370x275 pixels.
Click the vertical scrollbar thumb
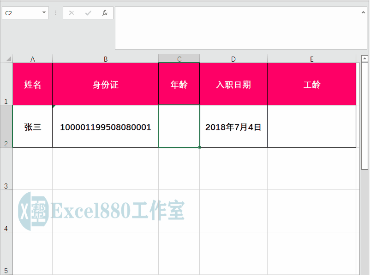pyautogui.click(x=364, y=115)
